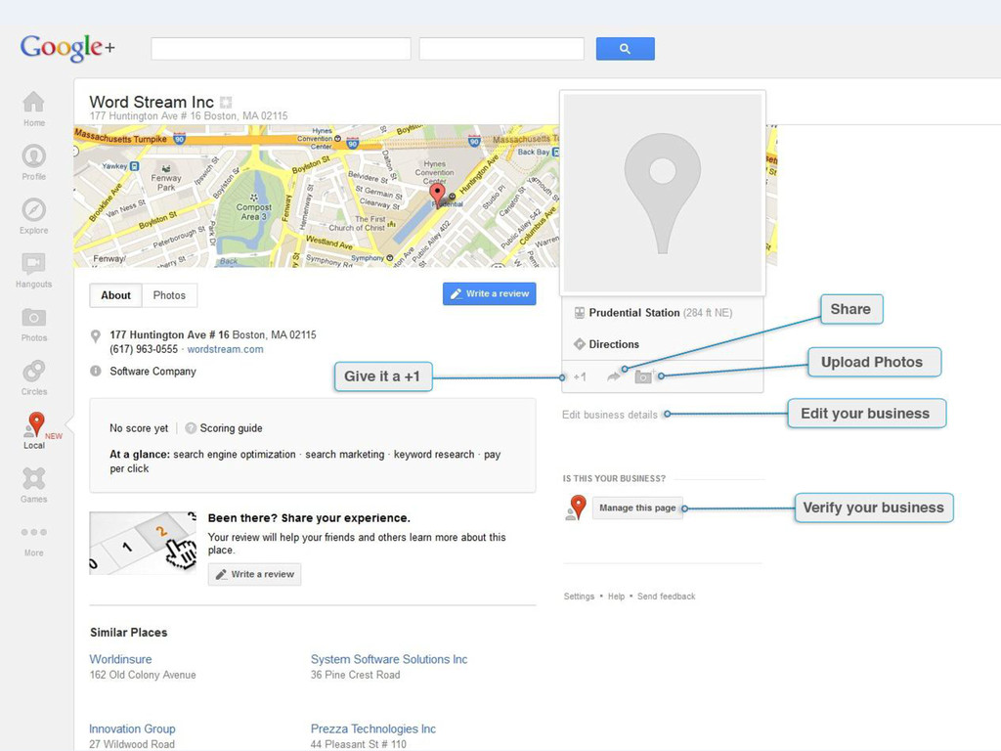Open Prezza Technologies Inc link
The image size is (1001, 751).
373,729
